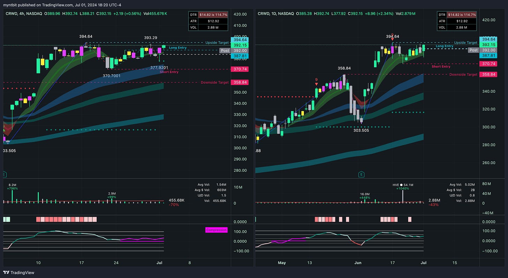The image size is (508, 278).
Task: Click the 2.88M -43% volume reading
Action: pyautogui.click(x=435, y=202)
